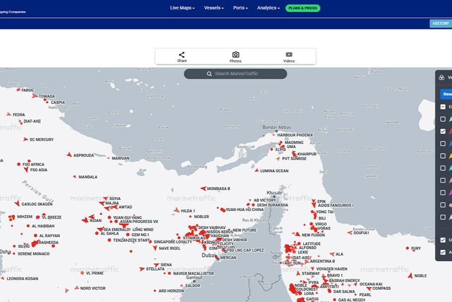The image size is (452, 302).
Task: Select the NAVE RIGEL vessel arrow
Action: [x=155, y=248]
